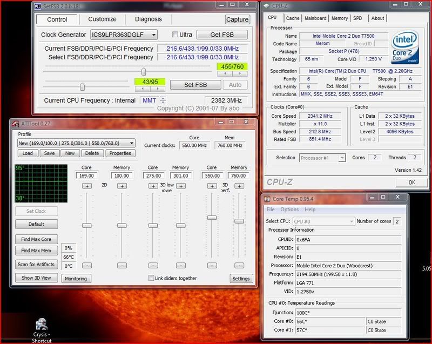Screen dimensions: 432x344
Task: Increase 2D Memory clock with plus button
Action: pos(122,186)
